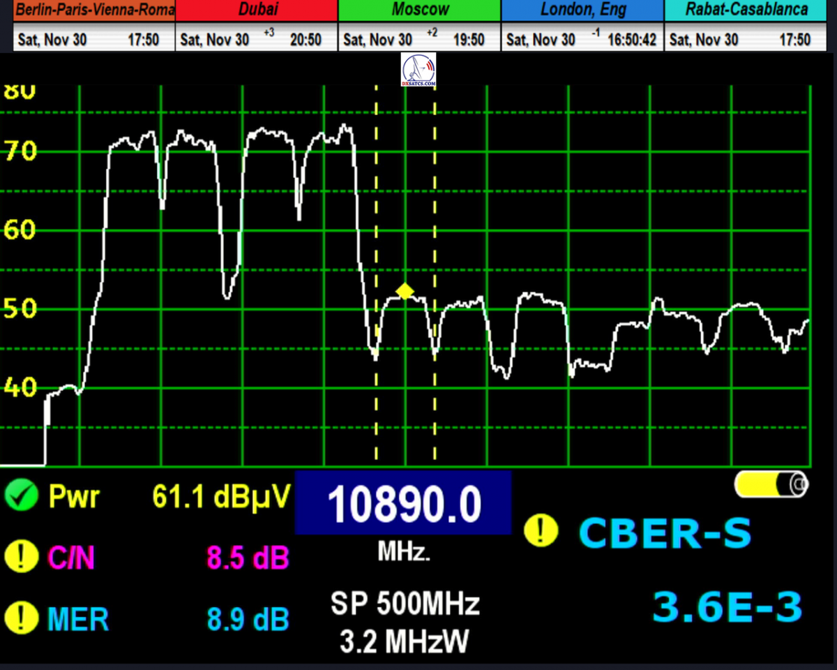Click the 10890.0 frequency field

404,503
